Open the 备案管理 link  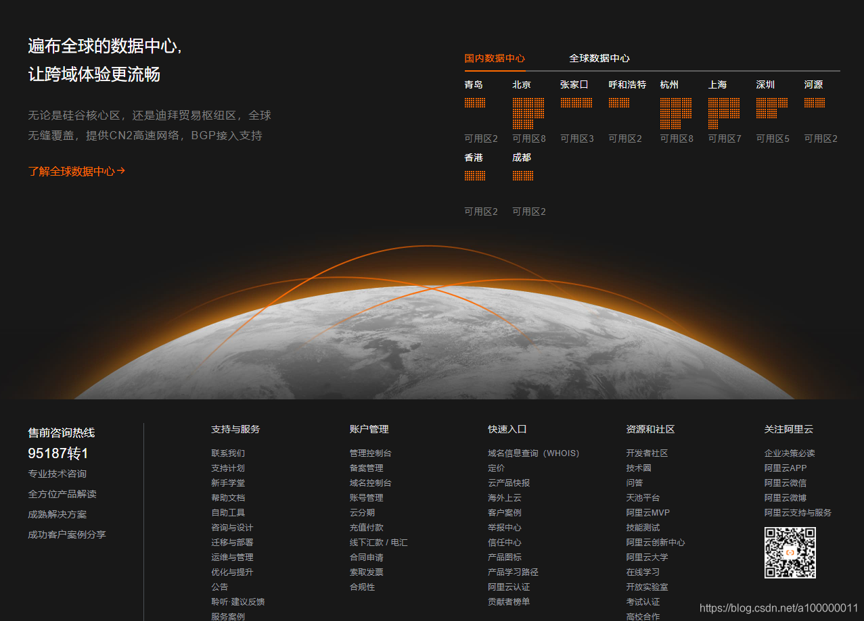point(367,468)
